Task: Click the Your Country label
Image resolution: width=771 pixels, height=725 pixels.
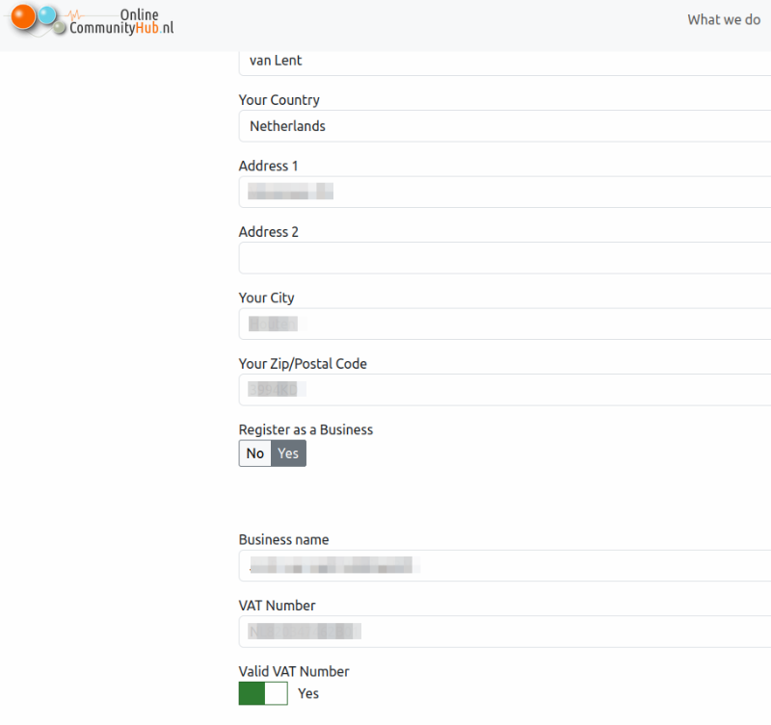Action: click(x=279, y=100)
